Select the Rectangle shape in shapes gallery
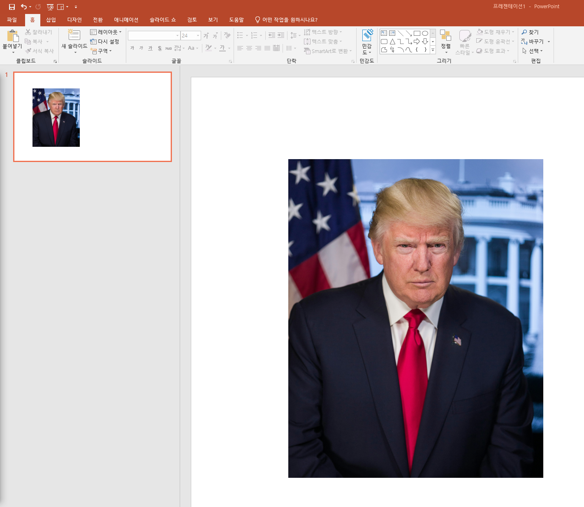The width and height of the screenshot is (584, 507). tap(417, 33)
